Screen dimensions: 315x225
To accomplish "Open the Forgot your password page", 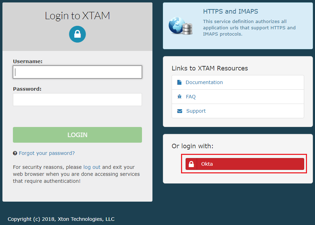I will [x=46, y=153].
